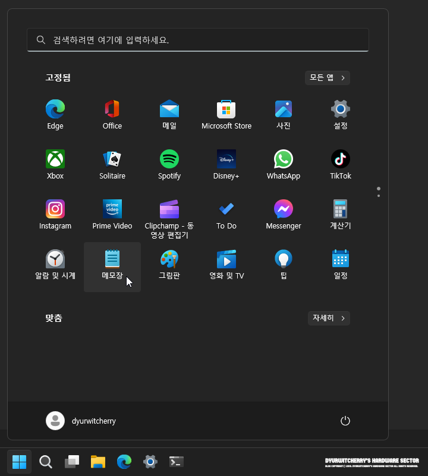Click the 자세히 (More) button

point(329,318)
